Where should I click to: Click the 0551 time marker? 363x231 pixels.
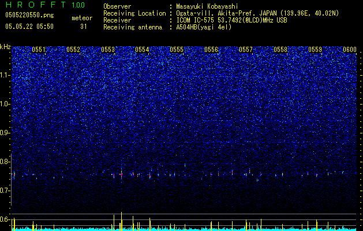39,50
